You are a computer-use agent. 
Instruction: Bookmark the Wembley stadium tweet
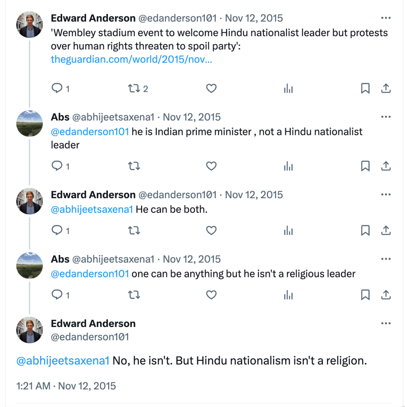tap(365, 88)
